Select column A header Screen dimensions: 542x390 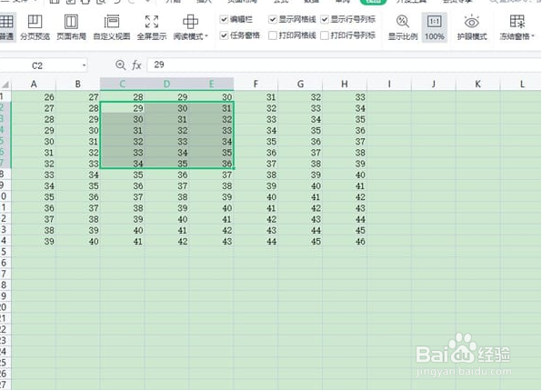coord(34,84)
